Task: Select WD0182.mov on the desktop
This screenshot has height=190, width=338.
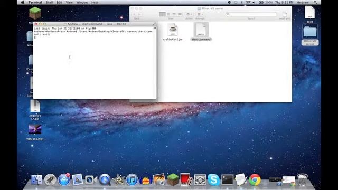Action: [35, 132]
